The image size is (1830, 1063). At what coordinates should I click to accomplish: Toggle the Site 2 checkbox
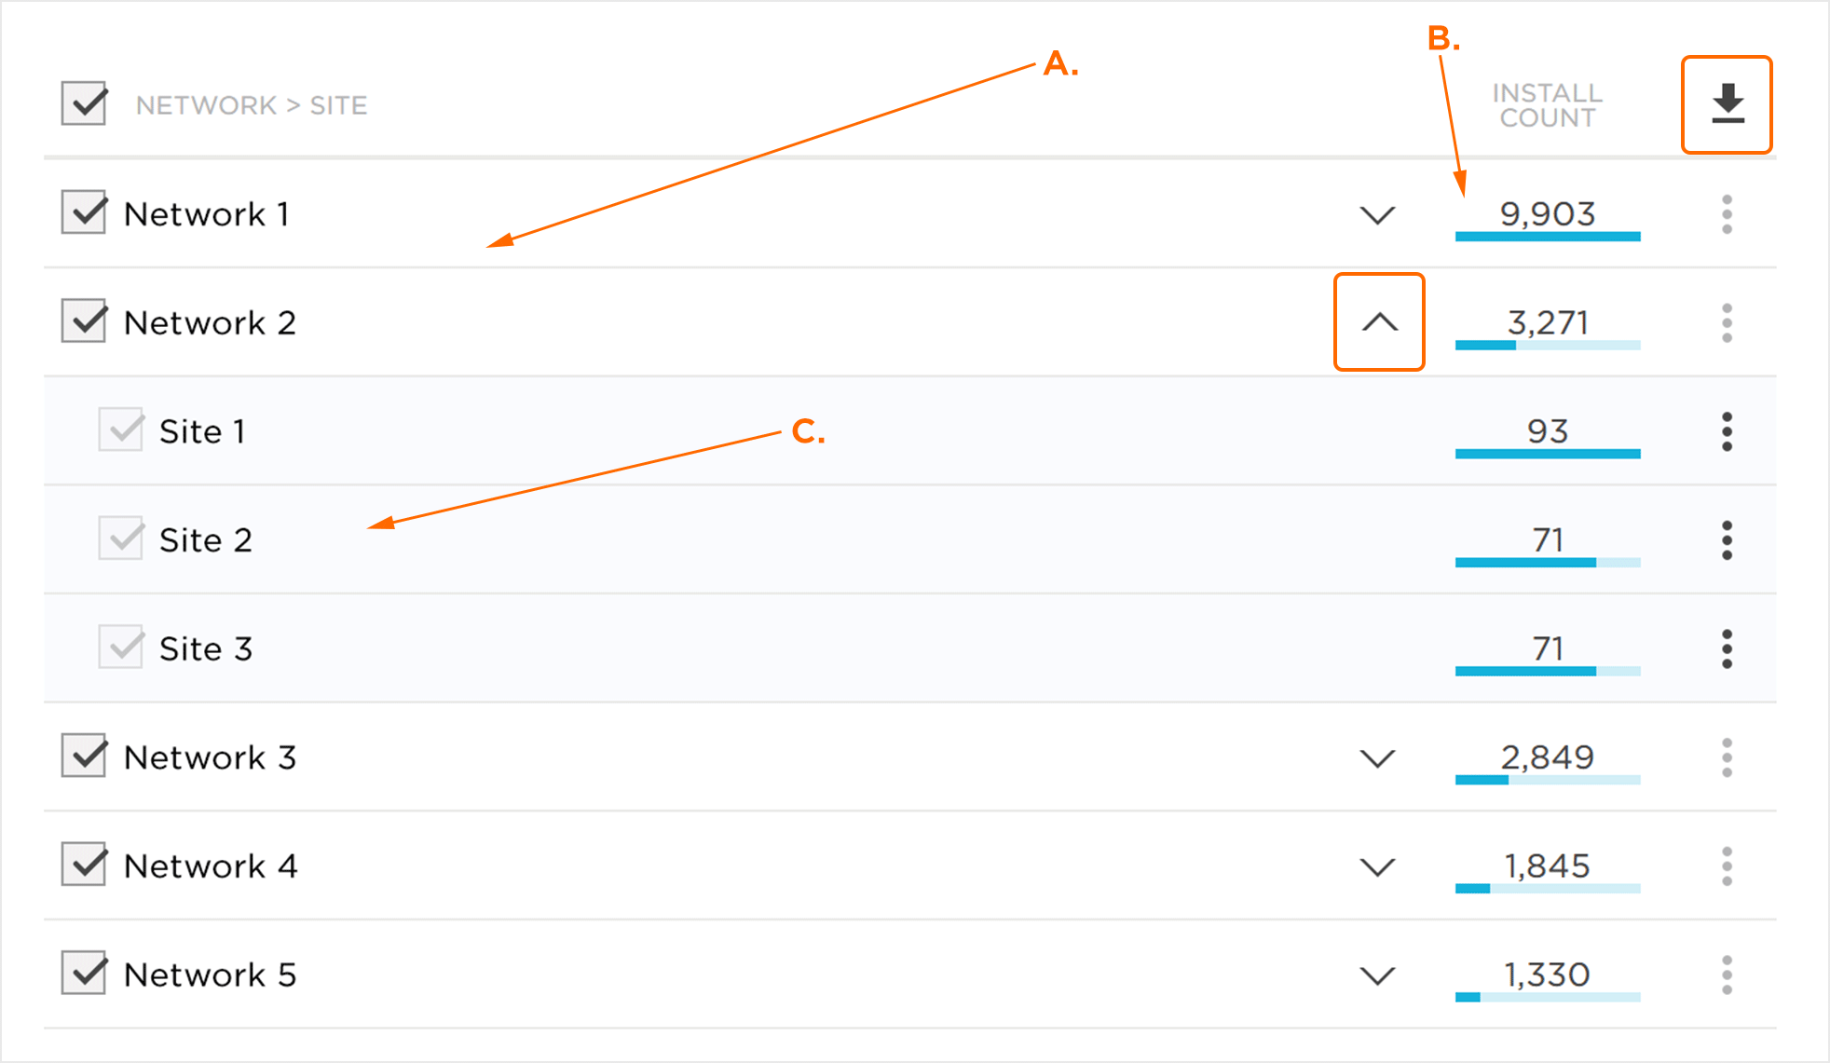(121, 538)
